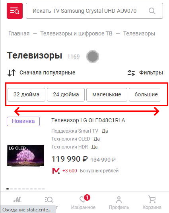Select the 32 дюйма filter chip
This screenshot has height=213, width=169.
pyautogui.click(x=27, y=94)
